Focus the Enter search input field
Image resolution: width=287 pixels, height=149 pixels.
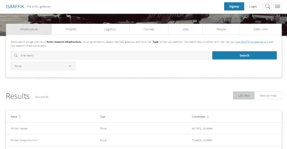(x=110, y=55)
